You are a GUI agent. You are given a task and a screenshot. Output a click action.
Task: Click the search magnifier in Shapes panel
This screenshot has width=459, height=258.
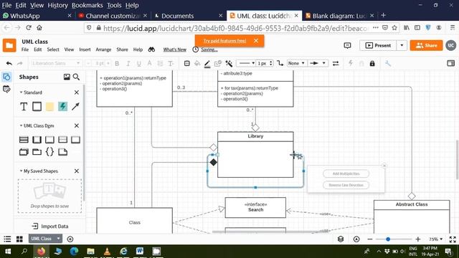tap(76, 77)
